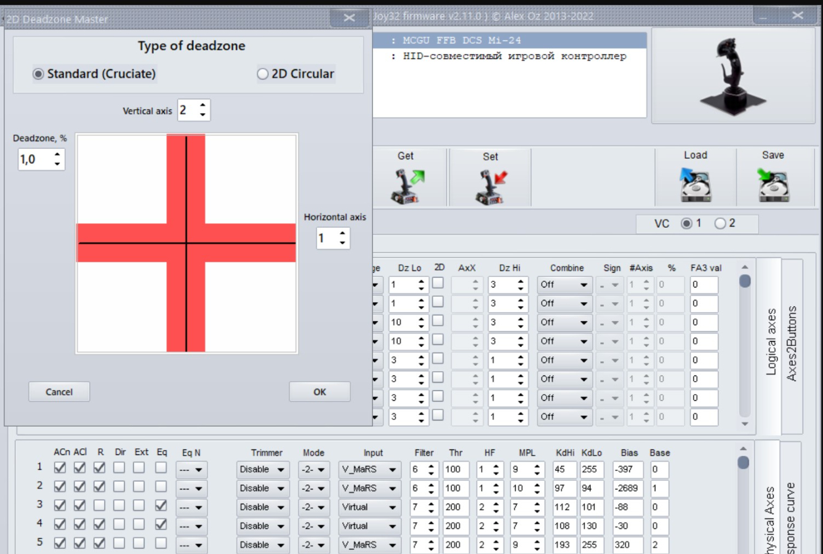Decrease the Vertical axis value with down arrow
This screenshot has width=823, height=554.
coord(203,115)
